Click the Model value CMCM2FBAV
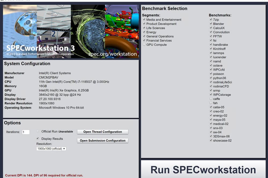This screenshot has height=178, width=268. point(49,77)
